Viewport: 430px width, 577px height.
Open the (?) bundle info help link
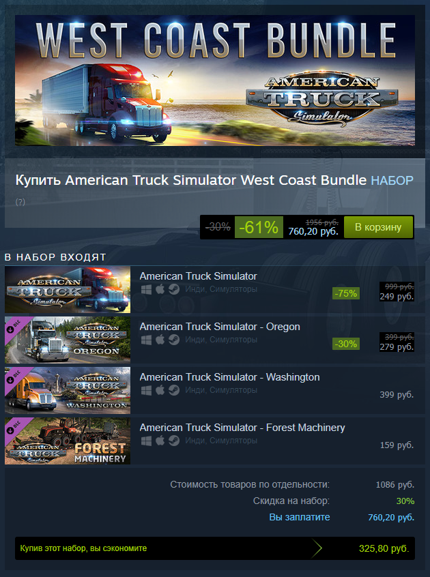point(20,202)
